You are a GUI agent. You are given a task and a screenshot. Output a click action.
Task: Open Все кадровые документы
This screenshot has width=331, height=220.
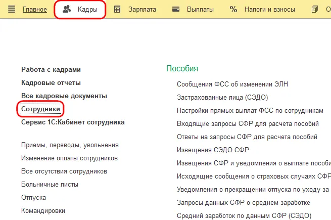[x=64, y=96]
